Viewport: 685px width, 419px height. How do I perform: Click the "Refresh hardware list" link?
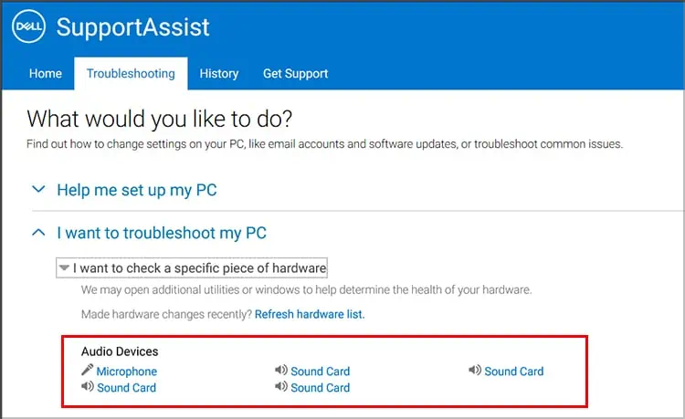[309, 314]
